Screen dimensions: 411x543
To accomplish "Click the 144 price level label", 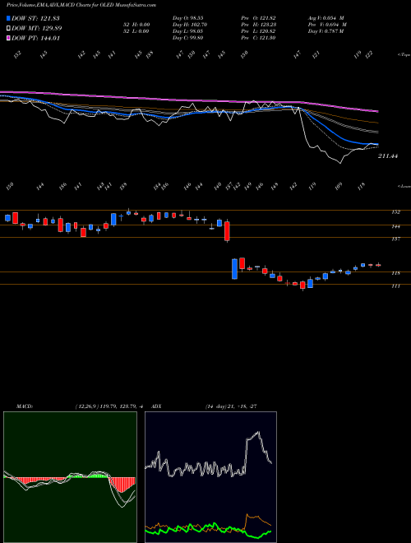I will click(x=396, y=226).
